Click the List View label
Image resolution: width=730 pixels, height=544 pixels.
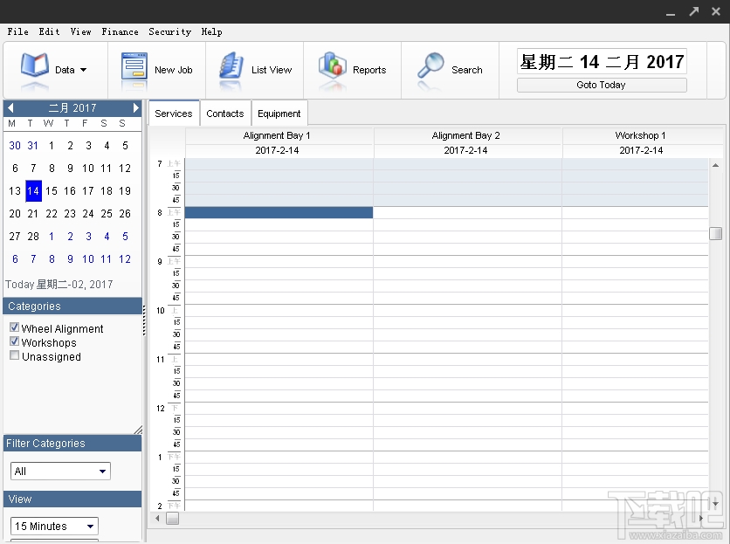272,70
